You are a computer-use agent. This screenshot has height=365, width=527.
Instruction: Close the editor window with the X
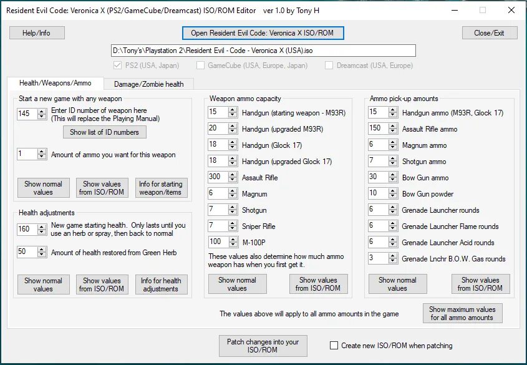[511, 11]
